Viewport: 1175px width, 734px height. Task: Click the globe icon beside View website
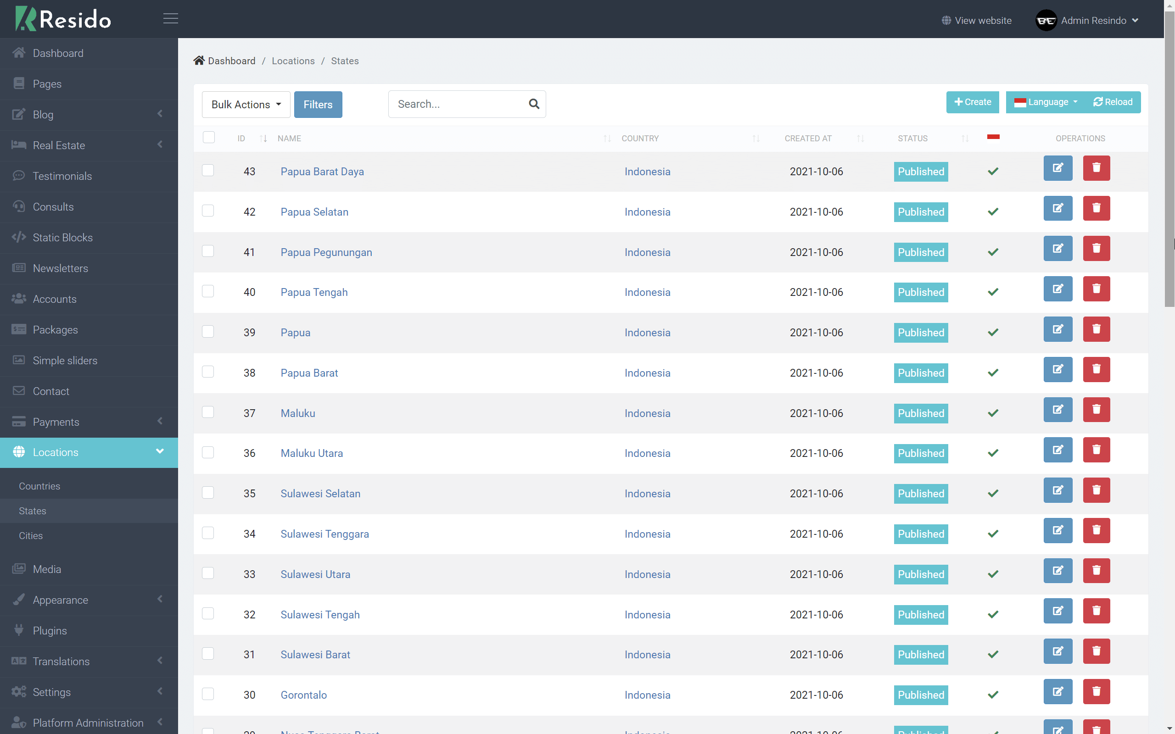click(x=946, y=20)
